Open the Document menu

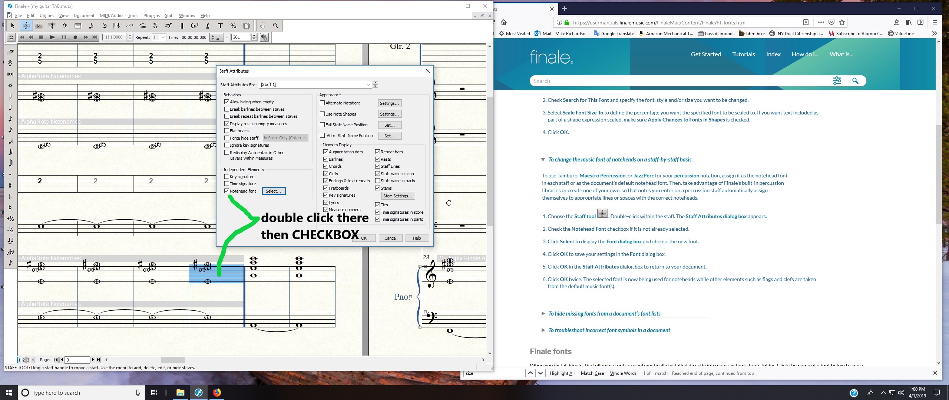coord(84,16)
